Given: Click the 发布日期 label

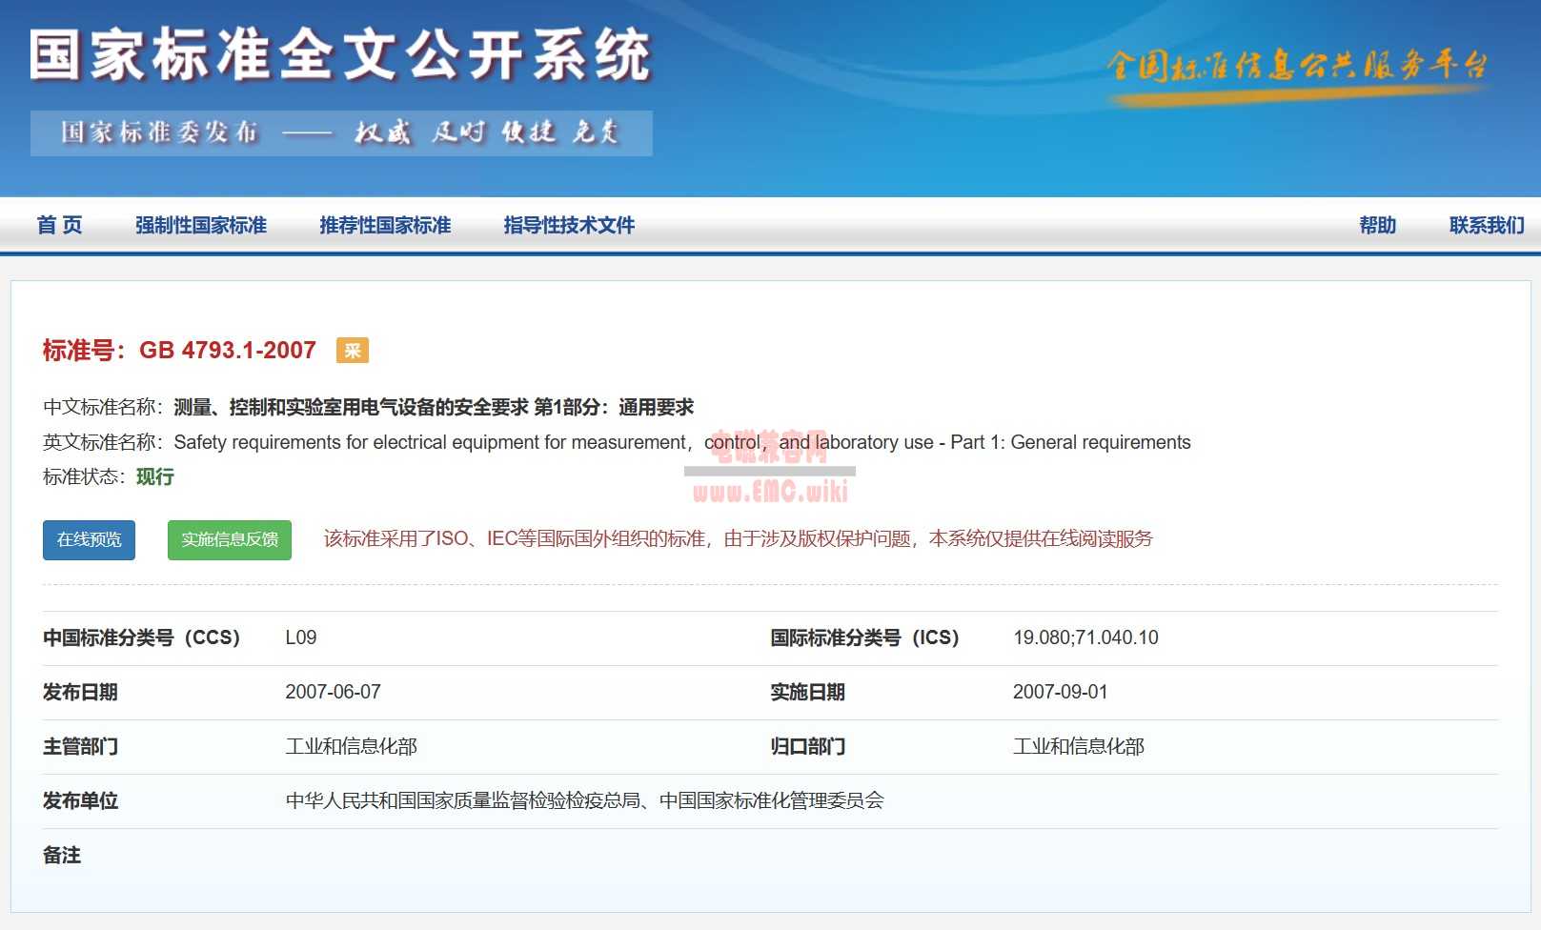Looking at the screenshot, I should 80,692.
